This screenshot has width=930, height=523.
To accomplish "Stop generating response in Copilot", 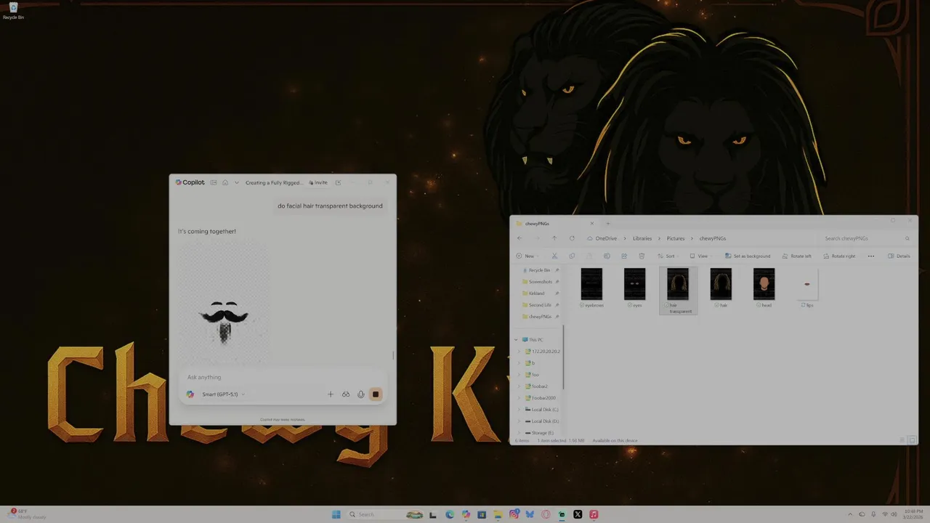I will click(376, 394).
